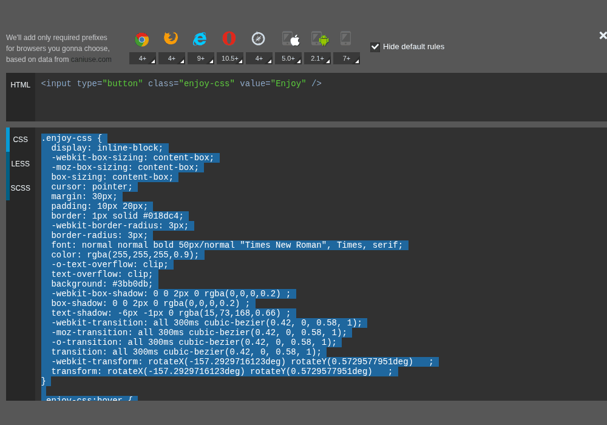Switch to the LESS tab
This screenshot has width=607, height=425.
[21, 164]
